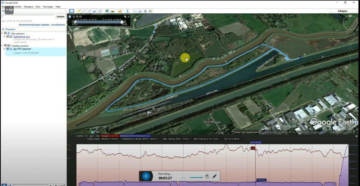Click the north compass navigation ring

coord(350,23)
